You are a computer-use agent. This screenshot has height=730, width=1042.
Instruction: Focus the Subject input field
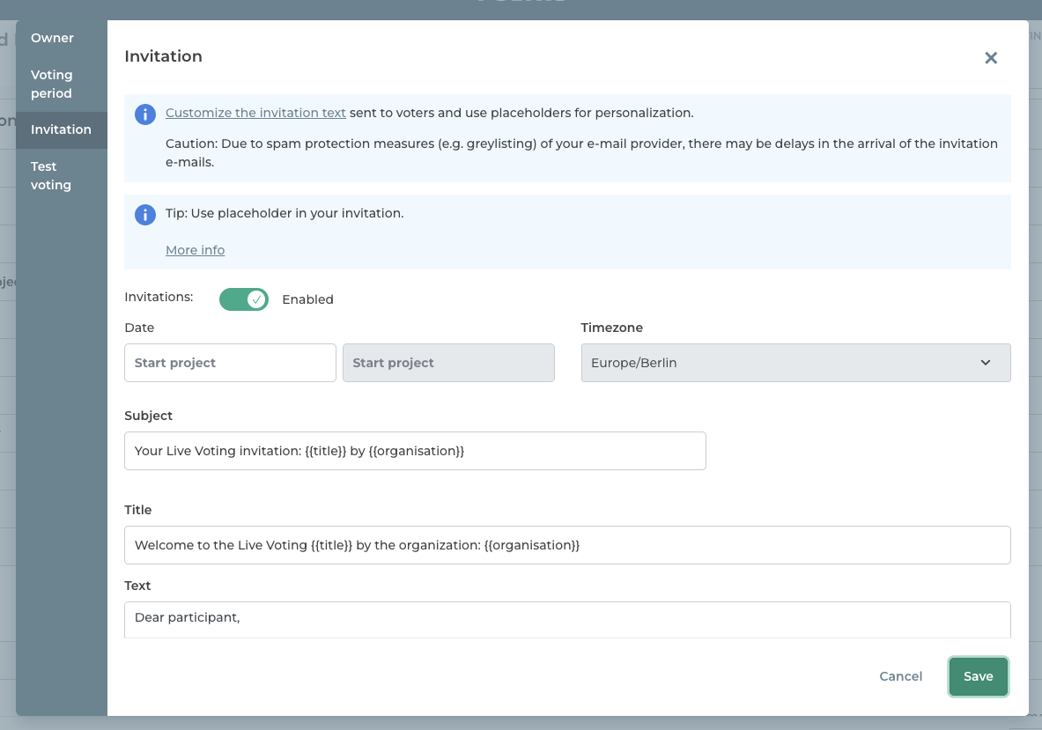pyautogui.click(x=415, y=451)
